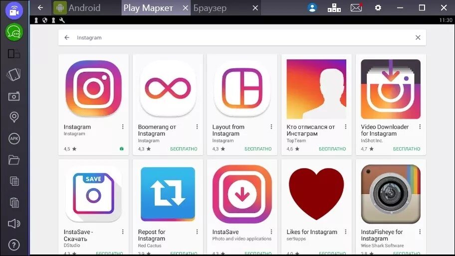
Task: Click БЕСПЛАТНО on the Boomerang card
Action: click(184, 149)
